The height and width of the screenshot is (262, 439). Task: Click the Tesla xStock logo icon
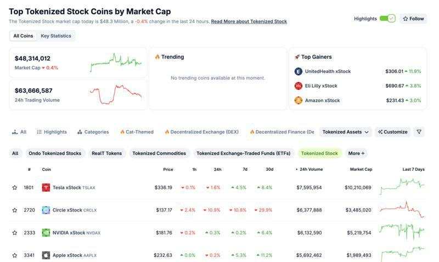pos(46,188)
